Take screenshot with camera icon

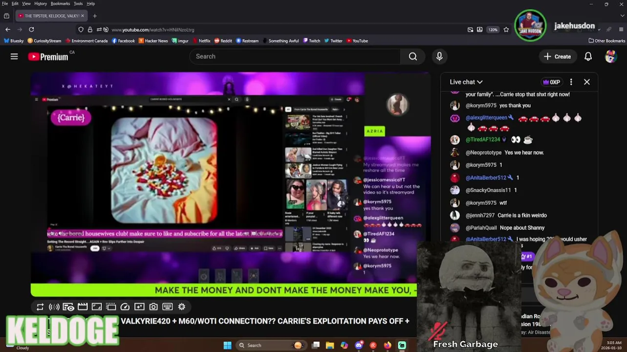[x=153, y=307]
